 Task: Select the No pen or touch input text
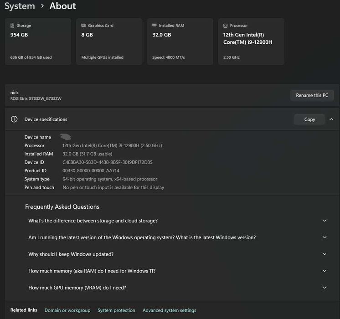click(x=113, y=187)
